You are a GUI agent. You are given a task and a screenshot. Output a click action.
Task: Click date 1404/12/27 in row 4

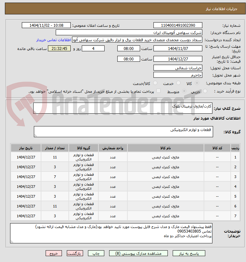(26, 187)
